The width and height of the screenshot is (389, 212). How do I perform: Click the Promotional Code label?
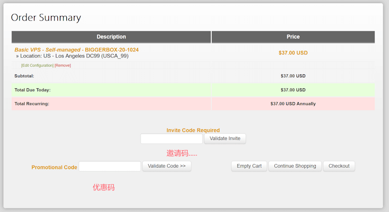(x=54, y=167)
